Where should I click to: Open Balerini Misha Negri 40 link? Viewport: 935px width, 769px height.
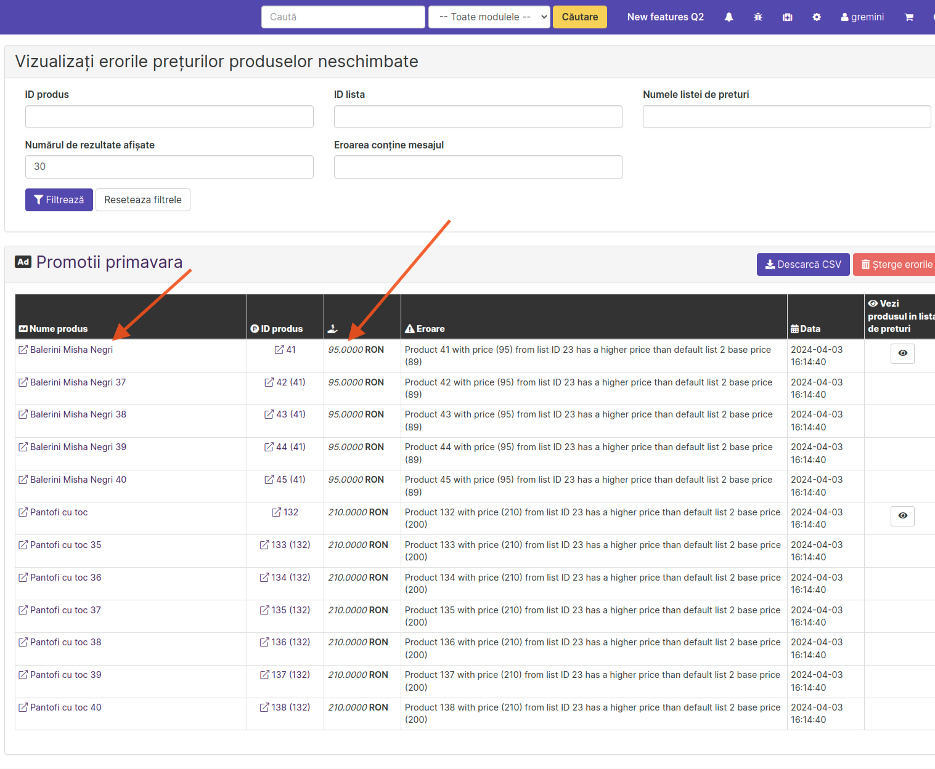(72, 480)
